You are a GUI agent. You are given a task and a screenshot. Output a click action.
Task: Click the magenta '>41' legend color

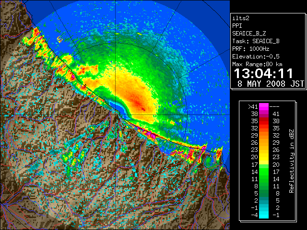click(264, 106)
